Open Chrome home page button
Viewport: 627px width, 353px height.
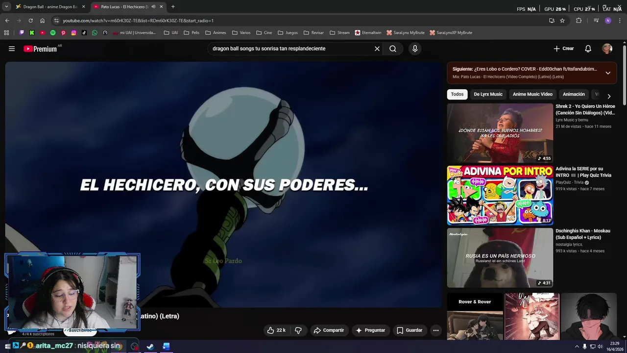[42, 21]
